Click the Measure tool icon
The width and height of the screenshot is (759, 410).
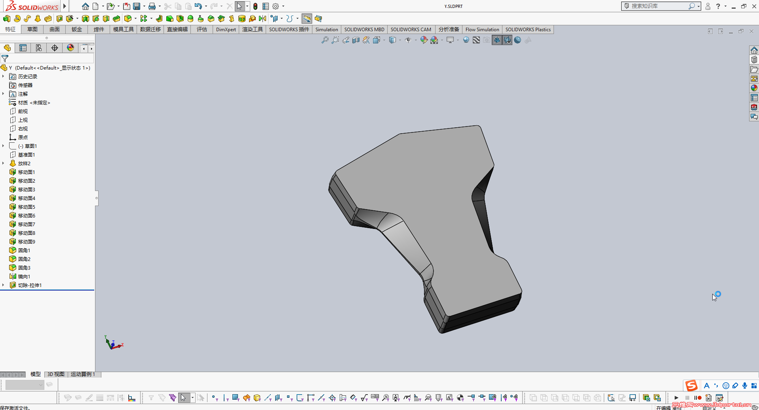point(306,19)
